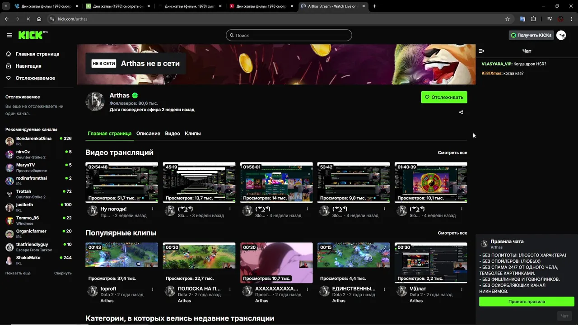Select Главная страница channel tab
Screen dimensions: 578x325
110,134
